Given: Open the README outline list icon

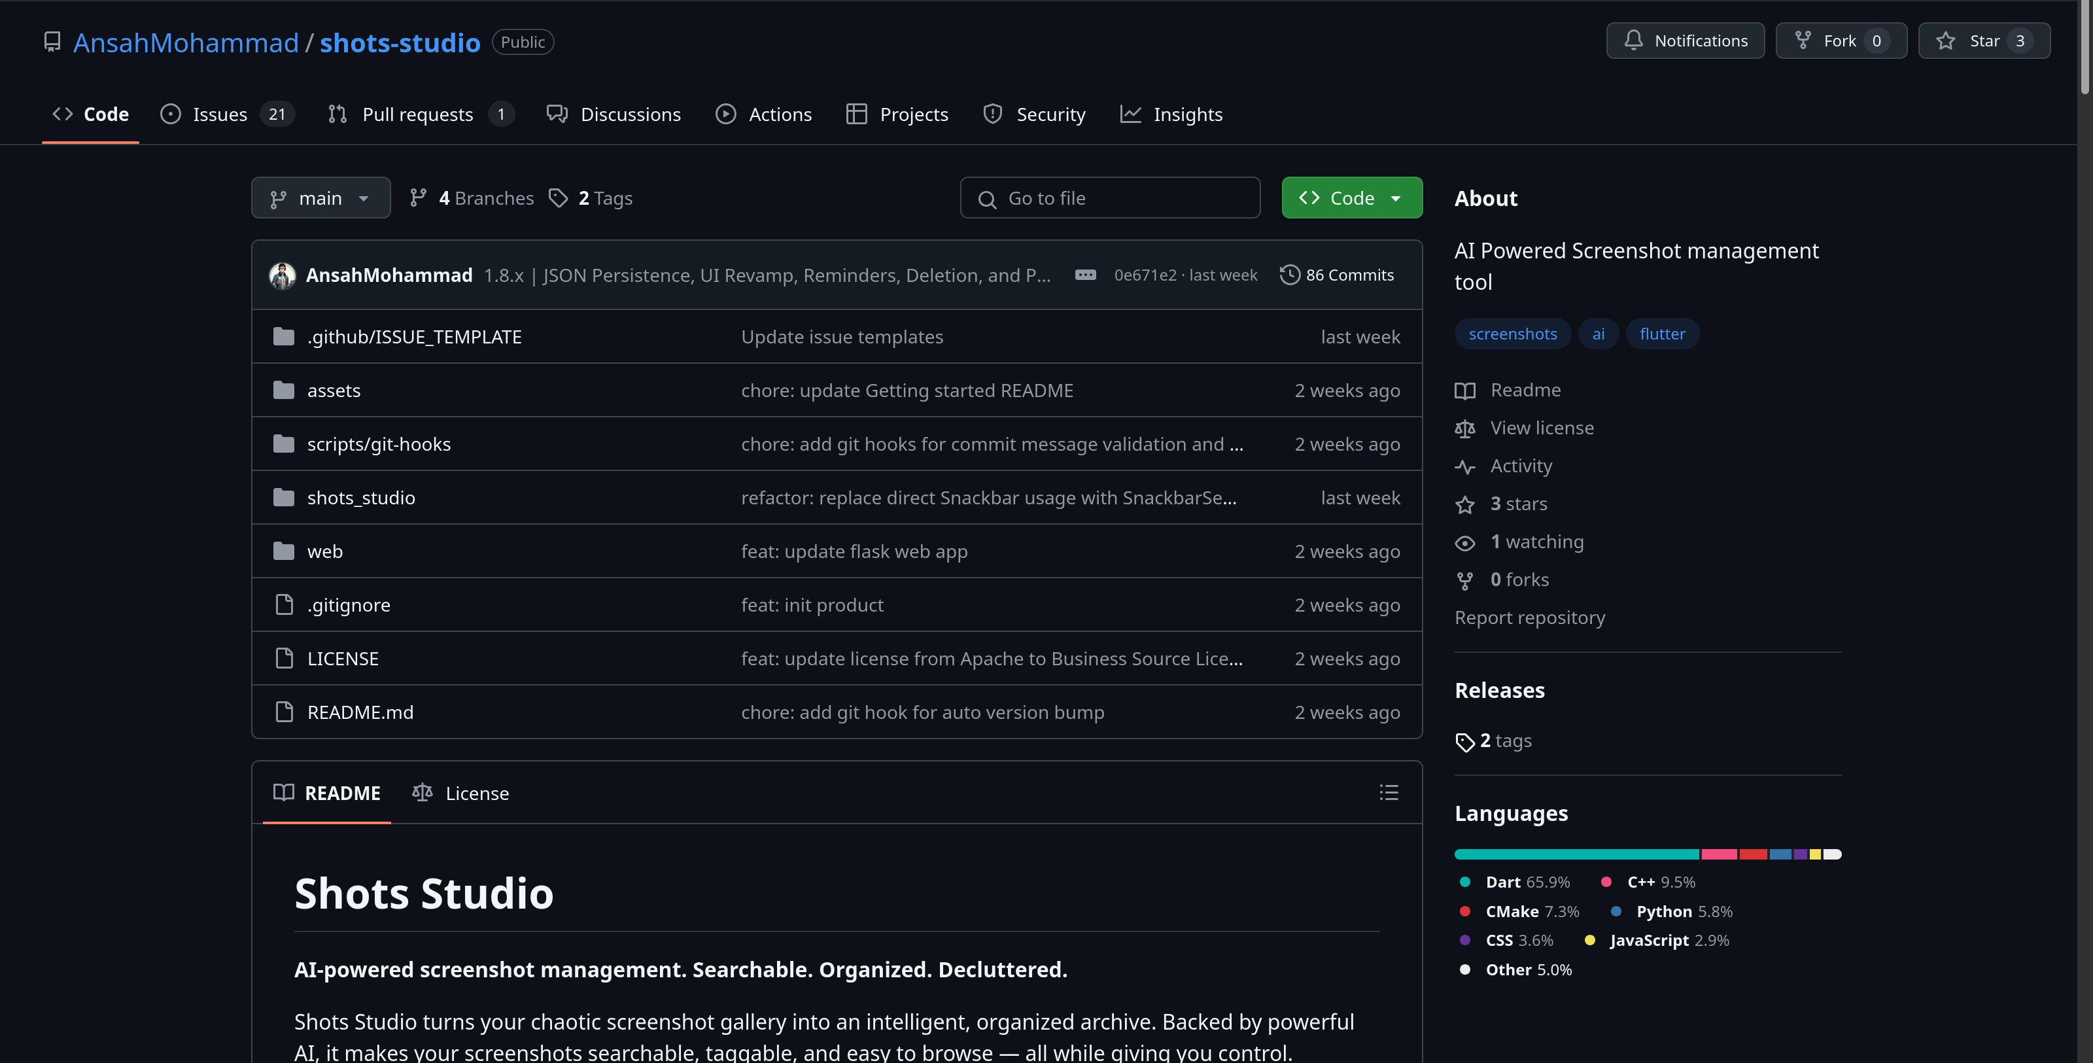Looking at the screenshot, I should 1389,792.
